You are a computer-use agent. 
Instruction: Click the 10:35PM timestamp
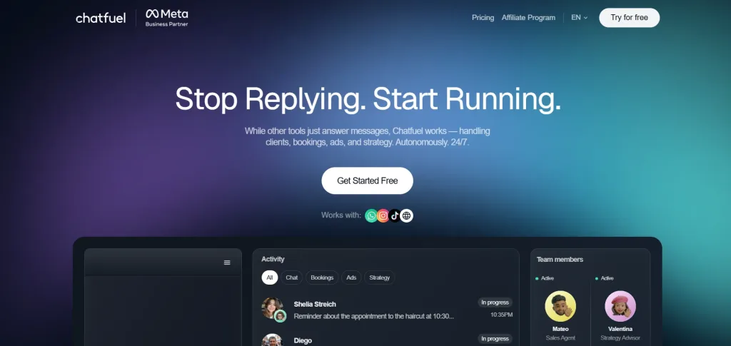click(501, 315)
